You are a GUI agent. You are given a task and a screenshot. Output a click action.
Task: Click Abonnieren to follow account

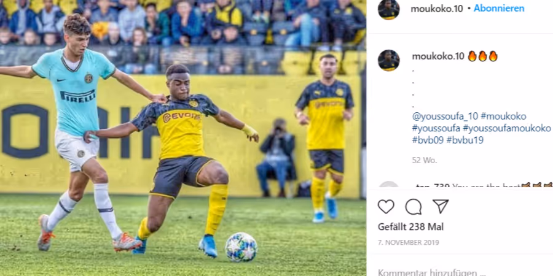click(x=499, y=8)
